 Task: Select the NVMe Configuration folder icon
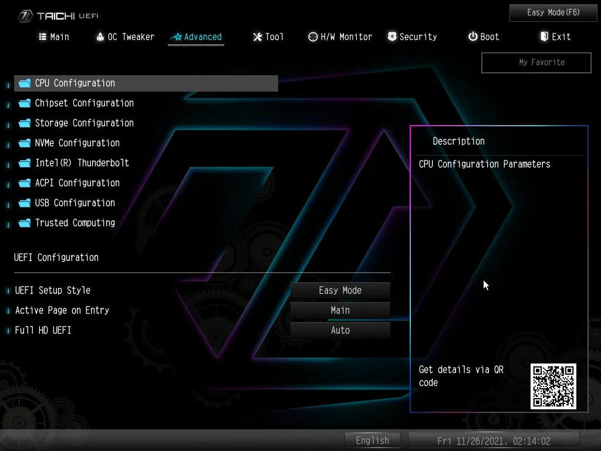click(x=25, y=143)
